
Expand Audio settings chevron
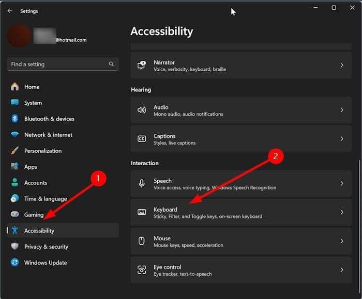342,110
